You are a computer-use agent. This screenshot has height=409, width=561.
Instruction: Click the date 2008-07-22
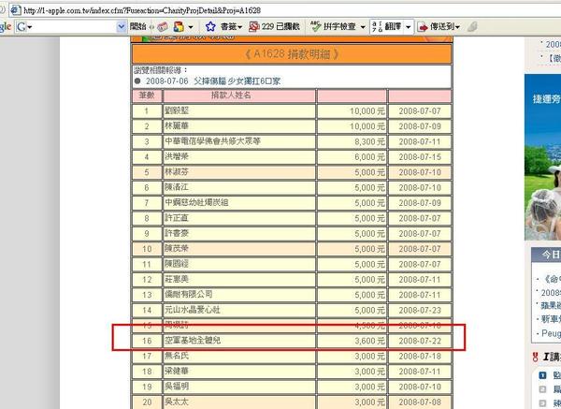420,341
